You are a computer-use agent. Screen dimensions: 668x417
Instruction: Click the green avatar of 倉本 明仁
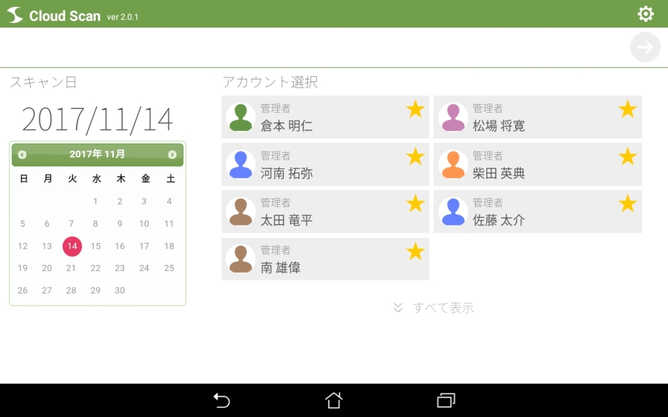(240, 117)
